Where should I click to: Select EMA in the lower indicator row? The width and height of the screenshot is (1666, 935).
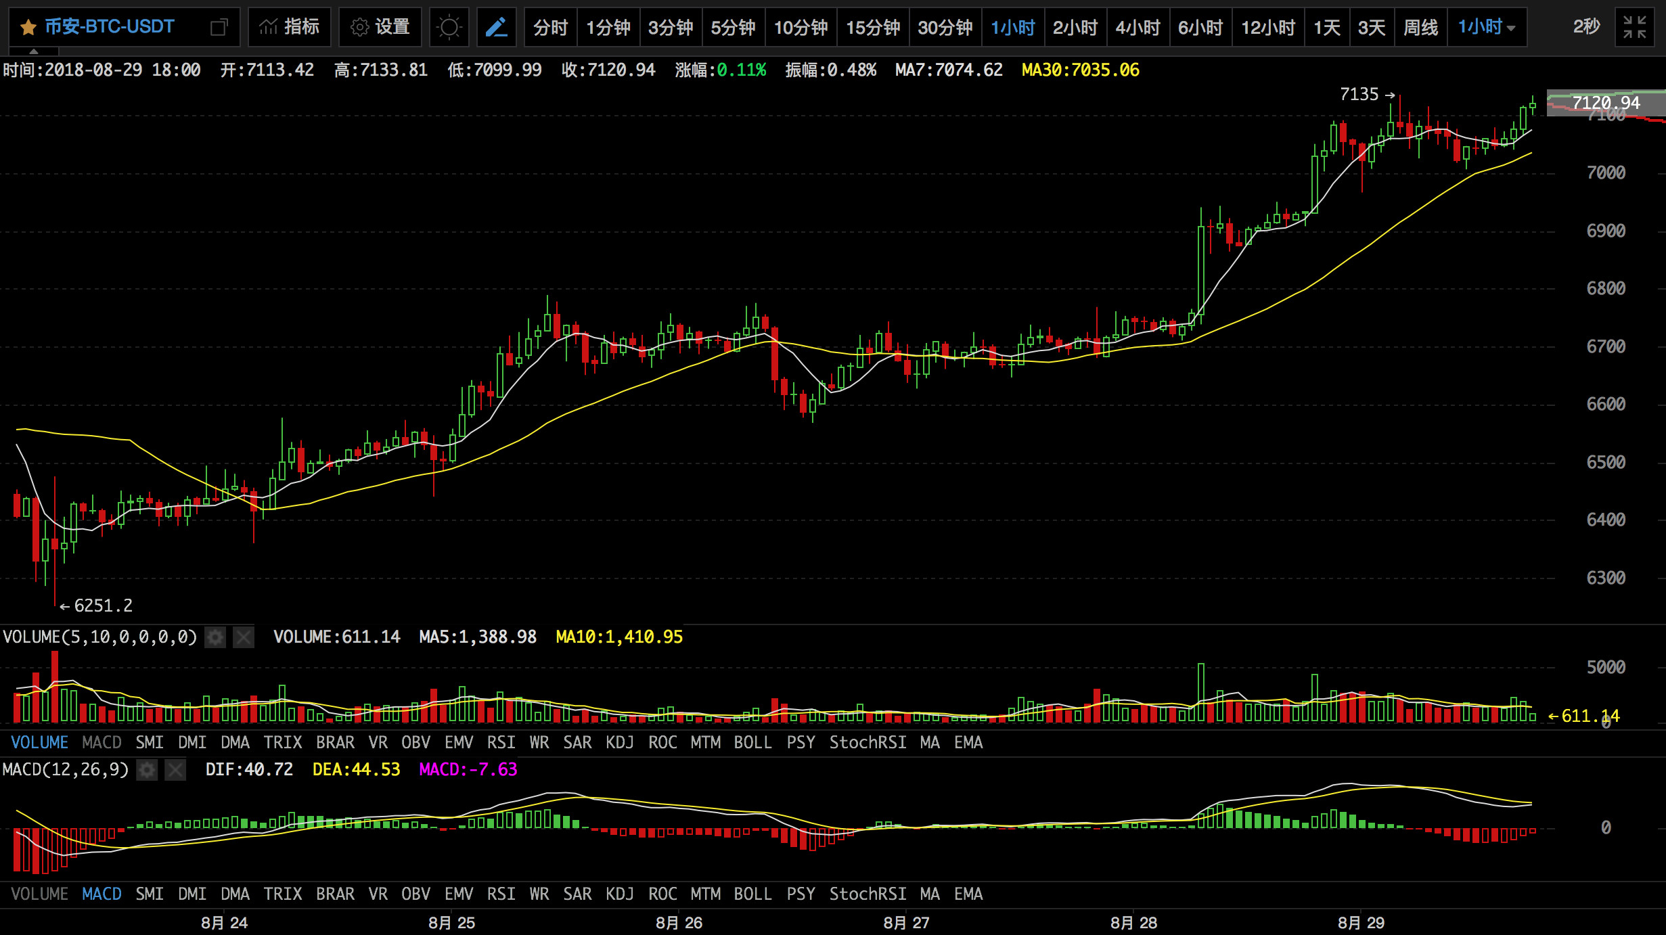point(968,894)
